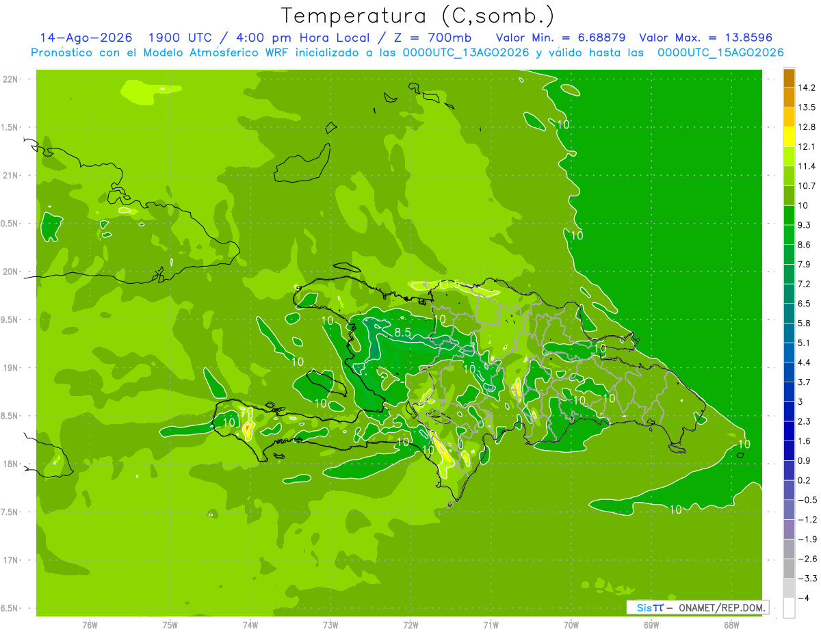Click the '2.3' colorbar value

805,421
